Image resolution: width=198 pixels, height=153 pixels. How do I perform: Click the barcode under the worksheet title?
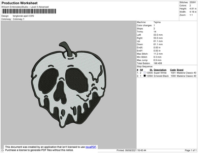point(29,11)
